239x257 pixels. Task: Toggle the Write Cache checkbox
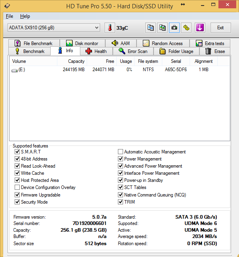(17, 173)
